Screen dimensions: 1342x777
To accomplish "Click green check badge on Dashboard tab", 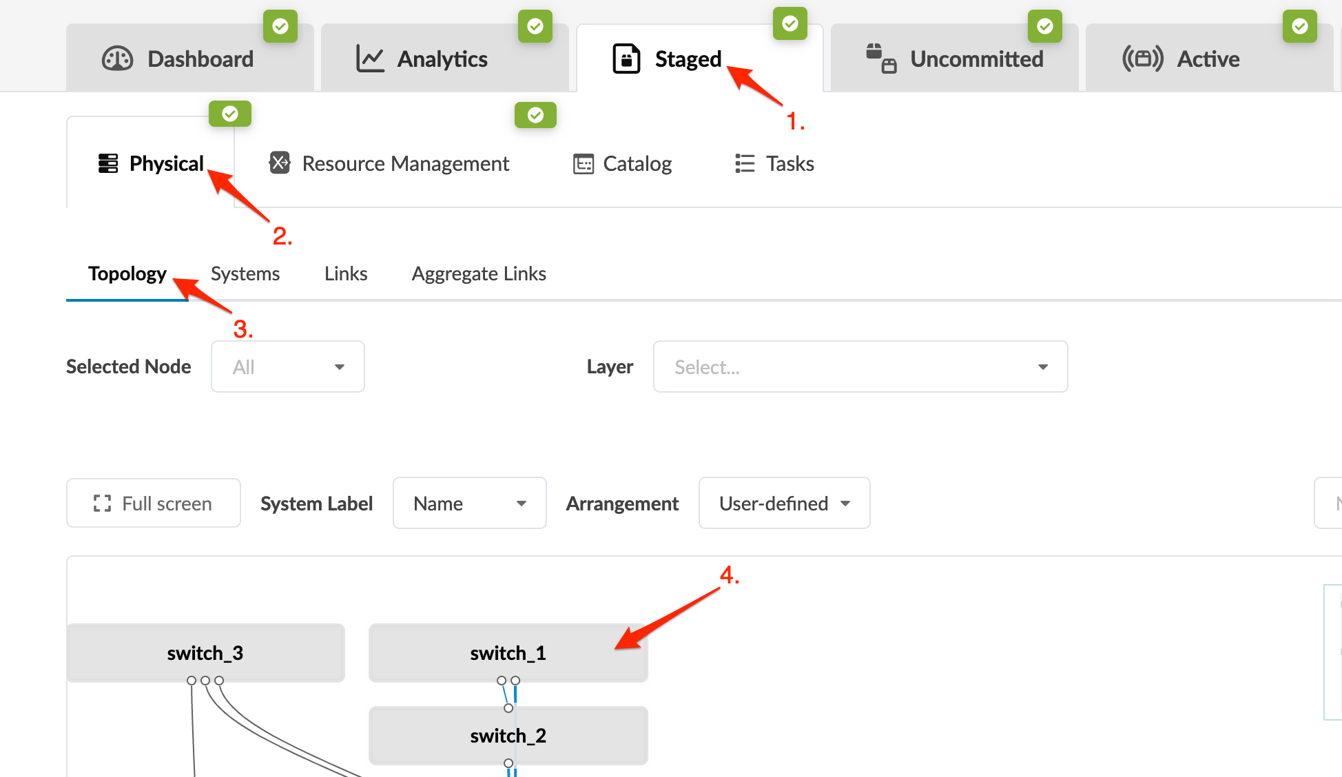I will click(x=280, y=26).
